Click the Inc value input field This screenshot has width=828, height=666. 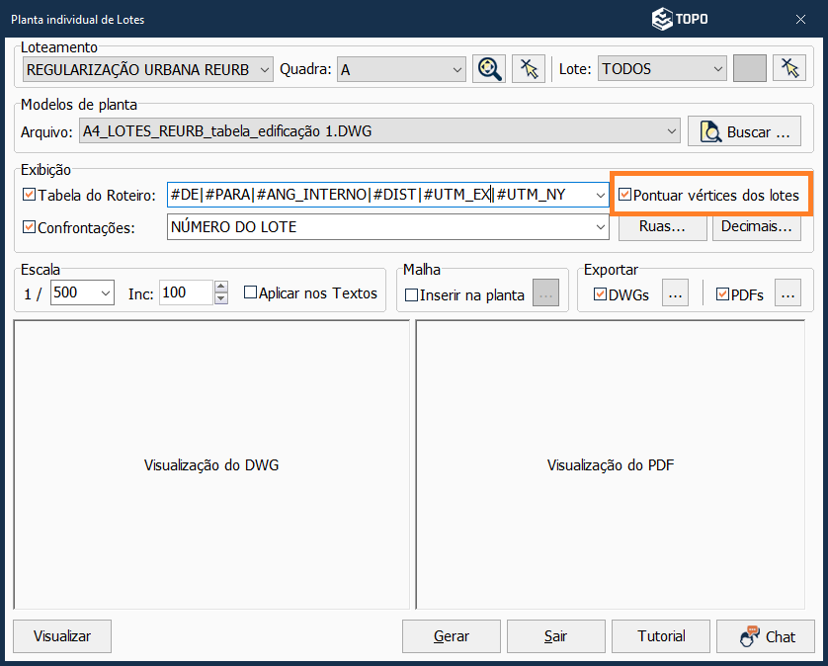[x=186, y=293]
